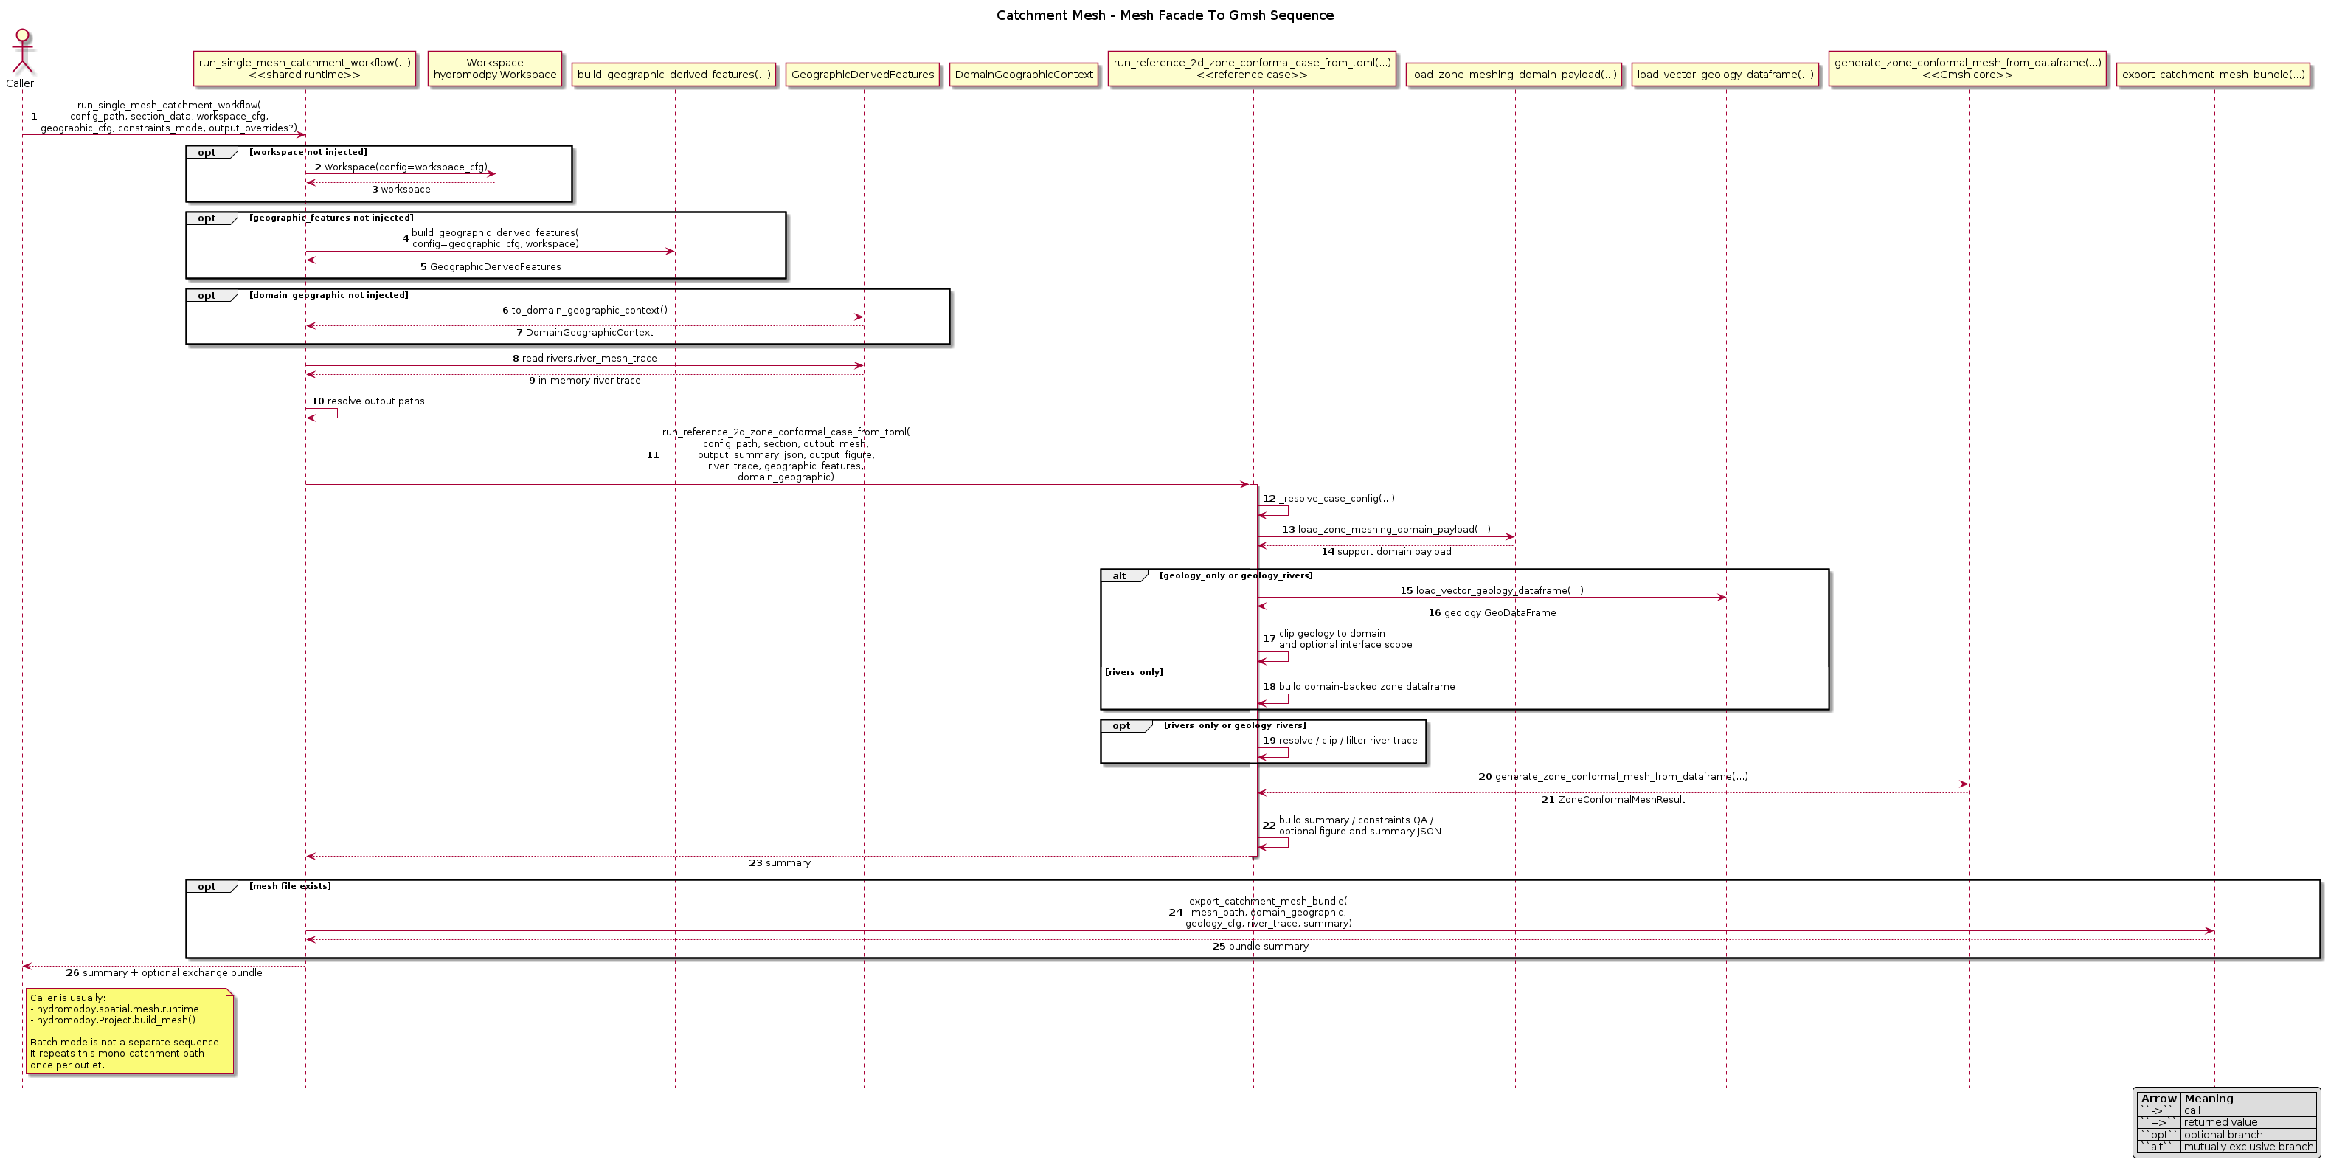This screenshot has height=1165, width=2328.
Task: Click run_reference_2d_zone_conformal_case_from_toml participant box
Action: point(1253,69)
